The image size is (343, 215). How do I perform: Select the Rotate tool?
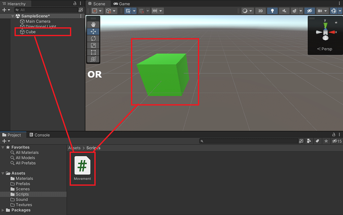click(x=93, y=38)
